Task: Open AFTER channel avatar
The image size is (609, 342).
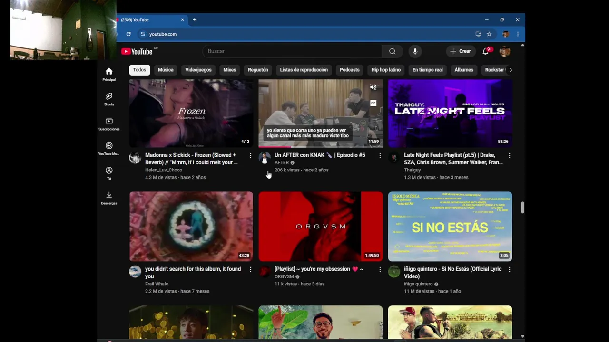Action: (x=265, y=158)
